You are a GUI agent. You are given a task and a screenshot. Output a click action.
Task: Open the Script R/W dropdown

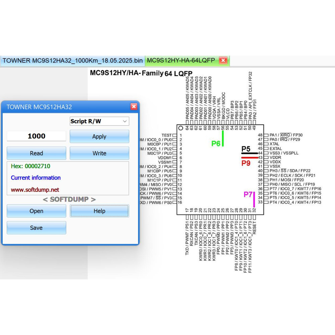coord(99,121)
